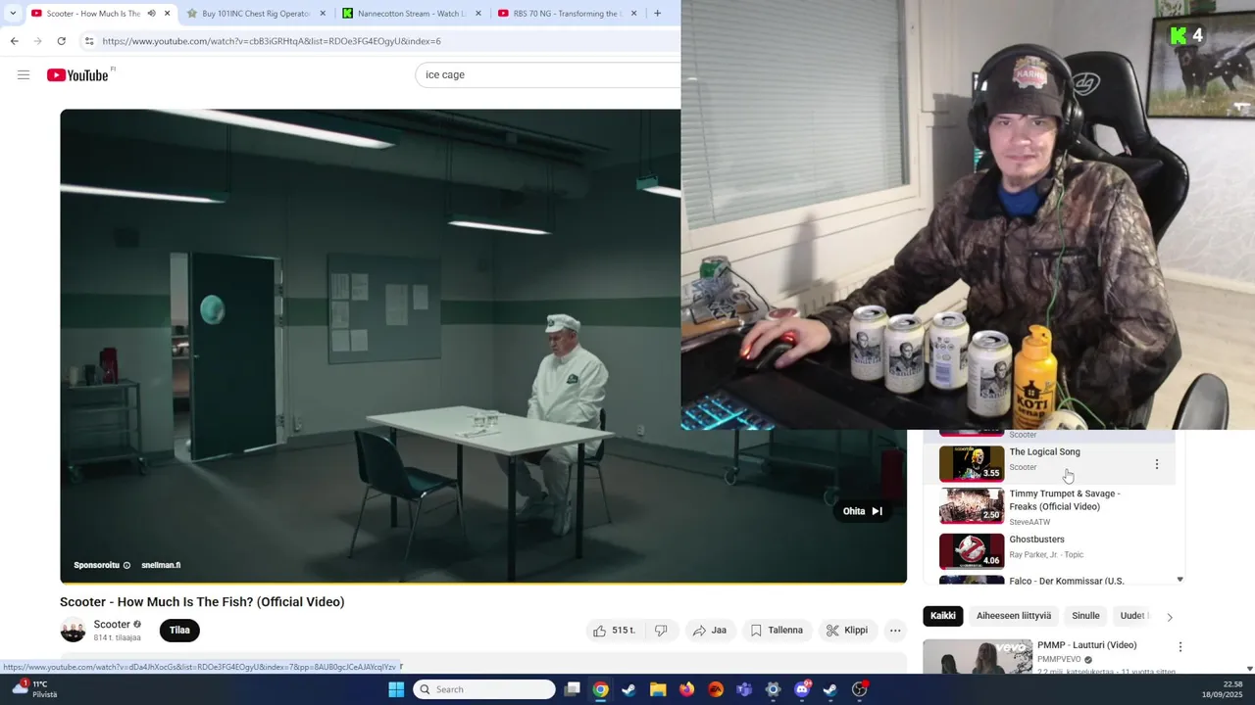Switch to Nannecotton Stream tab
Image resolution: width=1255 pixels, height=705 pixels.
tap(410, 14)
